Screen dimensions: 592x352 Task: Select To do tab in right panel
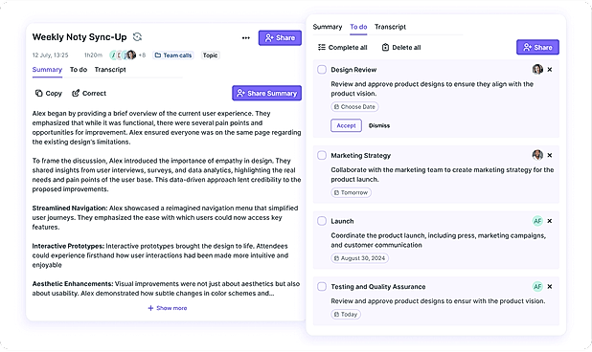[x=358, y=27]
